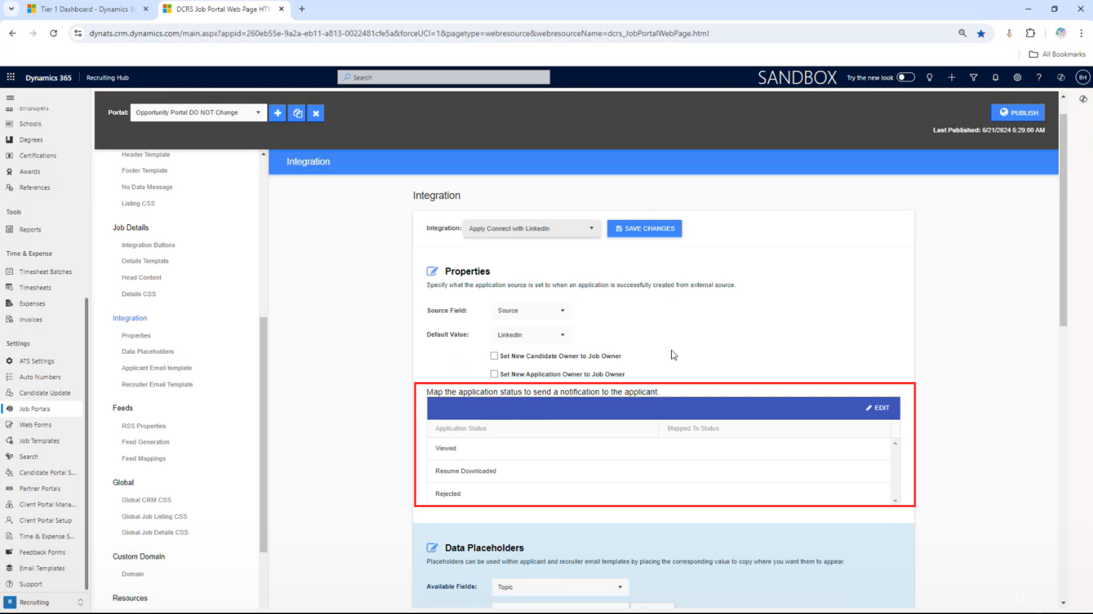The height and width of the screenshot is (614, 1093).
Task: Toggle Try the new look switch
Action: point(906,77)
